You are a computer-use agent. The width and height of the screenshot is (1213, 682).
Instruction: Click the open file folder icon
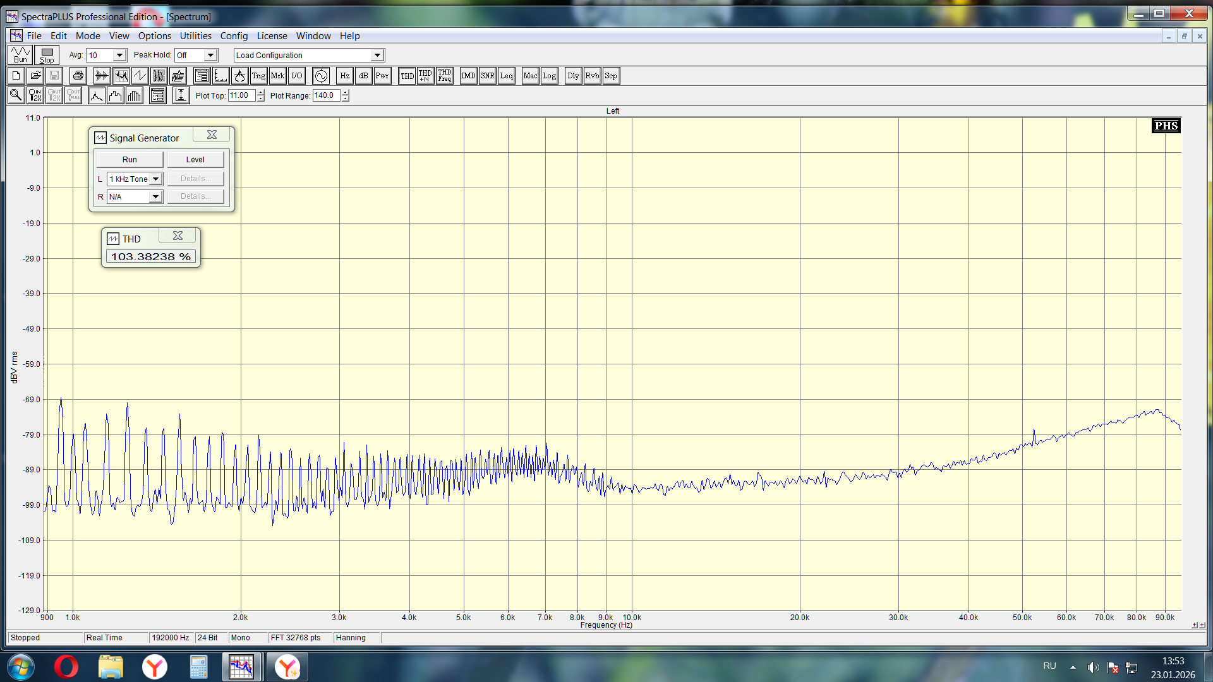coord(35,76)
